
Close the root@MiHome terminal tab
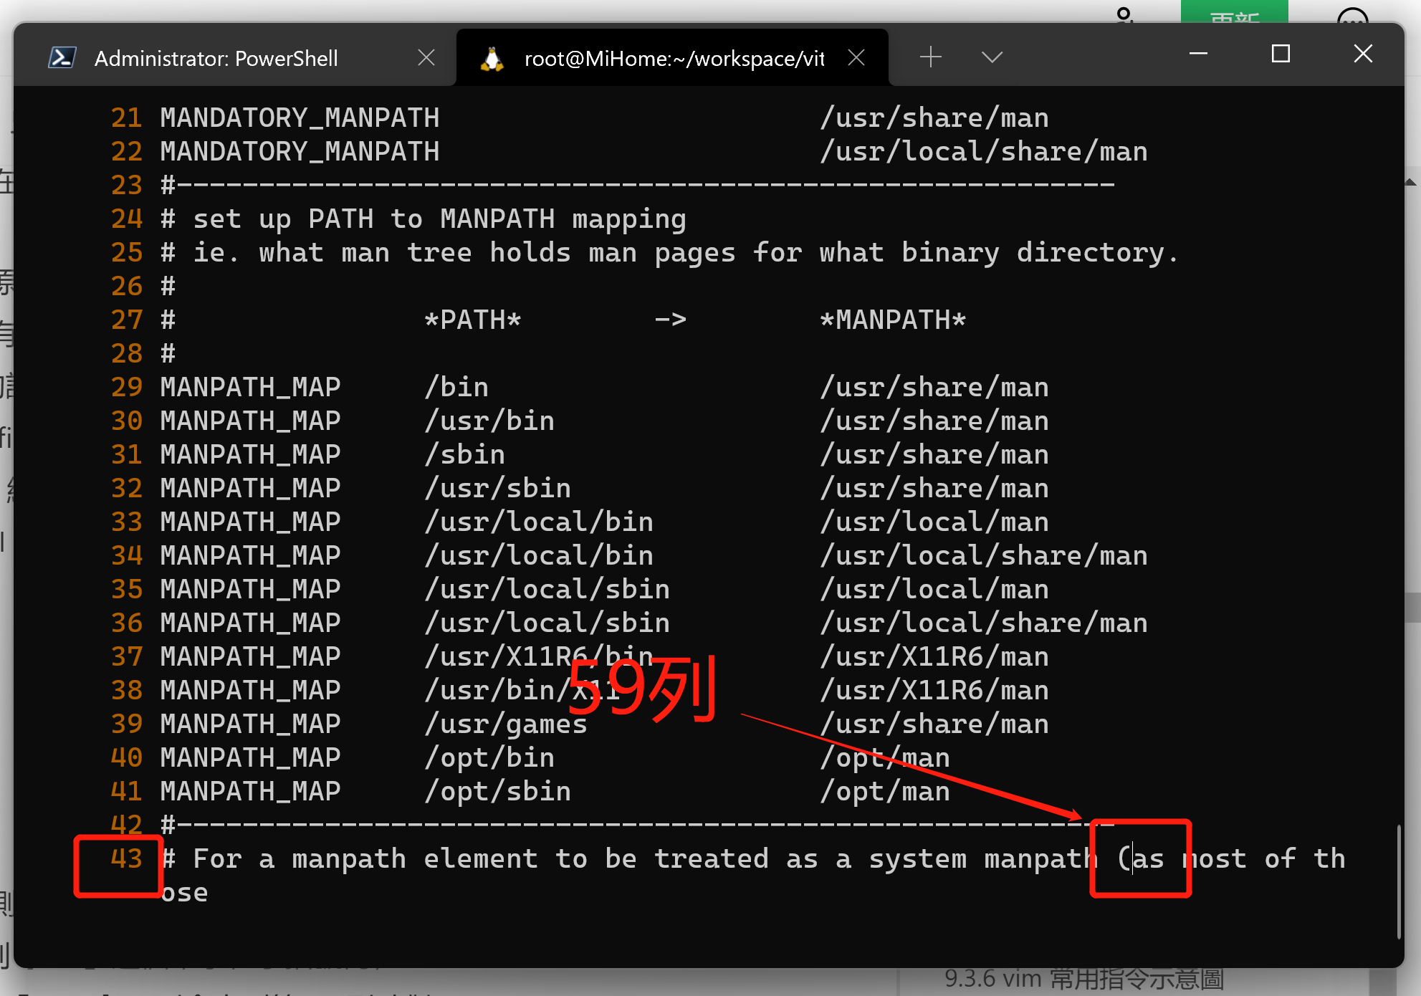[856, 58]
